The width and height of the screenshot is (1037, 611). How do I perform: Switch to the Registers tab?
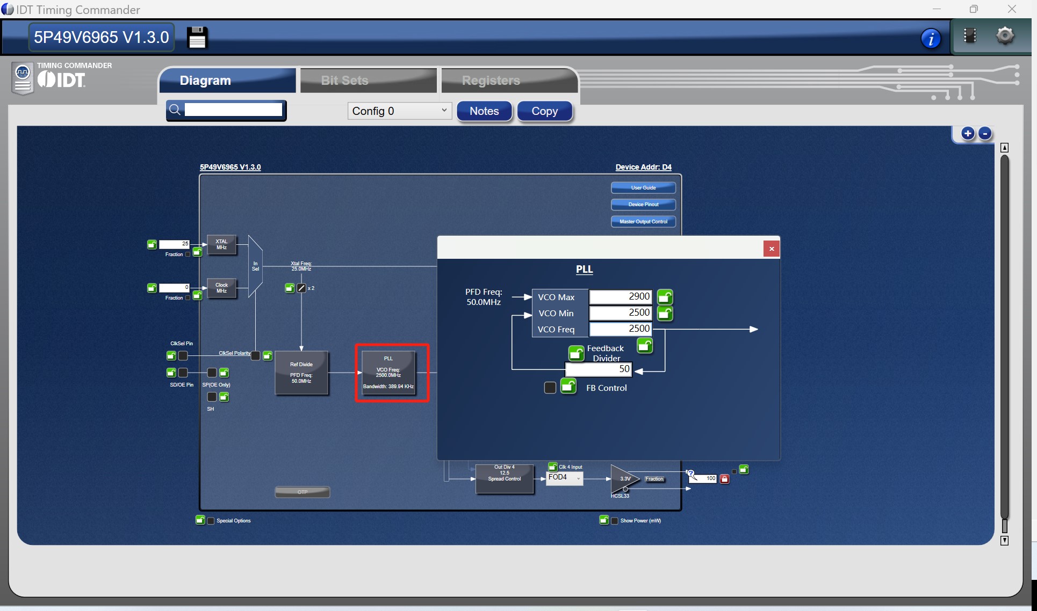pos(509,81)
